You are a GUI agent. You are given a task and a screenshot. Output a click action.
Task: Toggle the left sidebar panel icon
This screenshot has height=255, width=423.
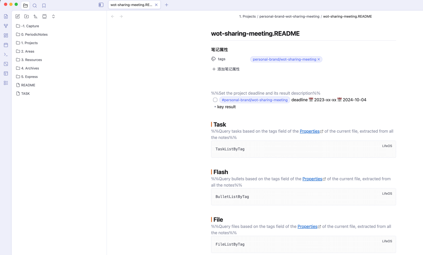[101, 5]
